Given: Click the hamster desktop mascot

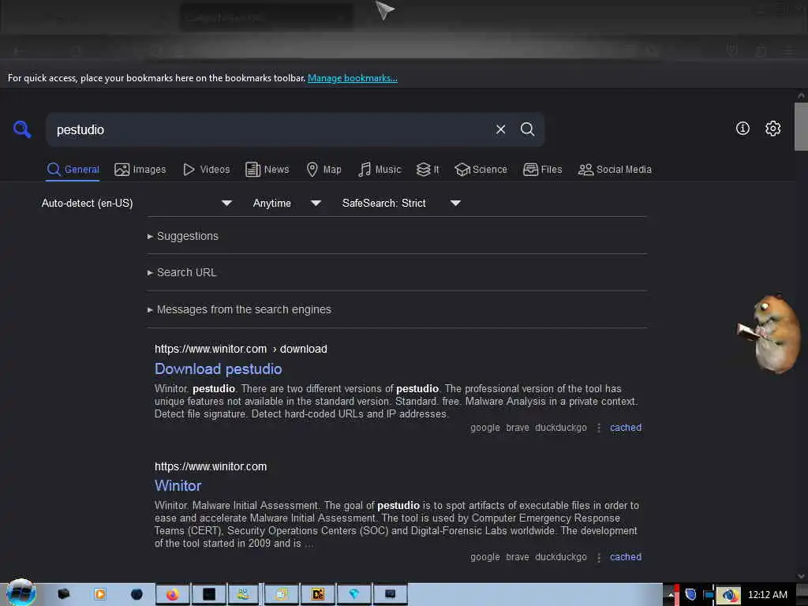Looking at the screenshot, I should [770, 334].
